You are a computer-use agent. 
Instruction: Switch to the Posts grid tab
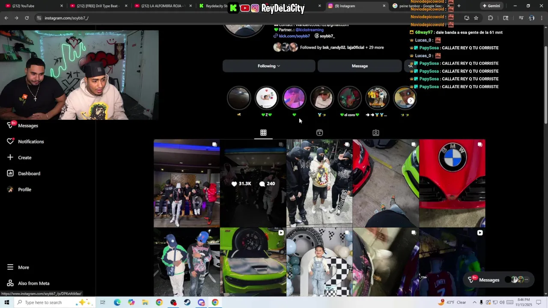(x=263, y=133)
